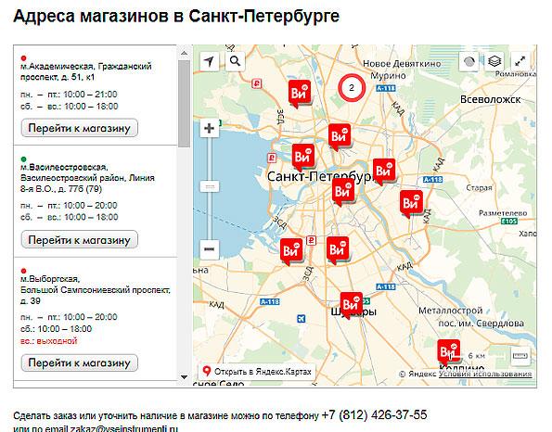Viewport: 552px width, 432px height.
Task: Click the Новое Девяткино map label
Action: (402, 64)
